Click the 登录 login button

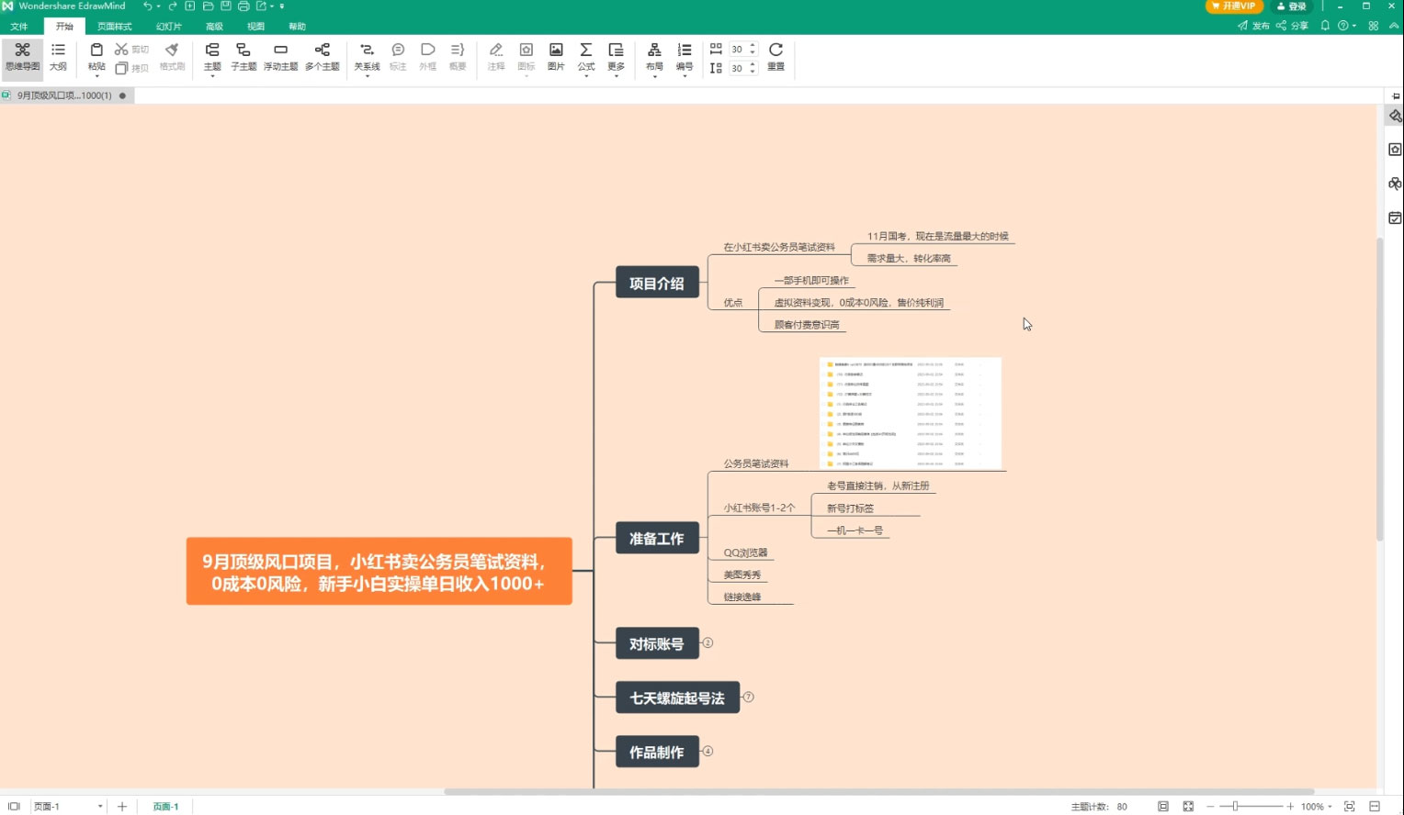click(x=1290, y=6)
